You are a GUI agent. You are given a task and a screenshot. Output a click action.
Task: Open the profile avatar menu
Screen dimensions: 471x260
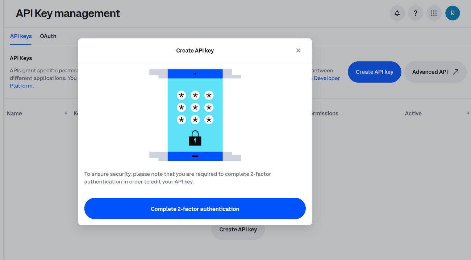pyautogui.click(x=453, y=13)
